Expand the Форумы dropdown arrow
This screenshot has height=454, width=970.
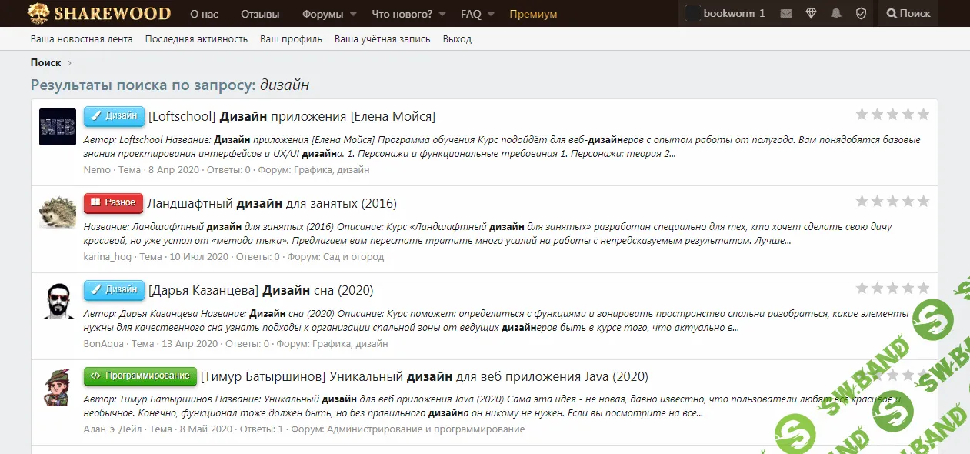click(x=353, y=15)
